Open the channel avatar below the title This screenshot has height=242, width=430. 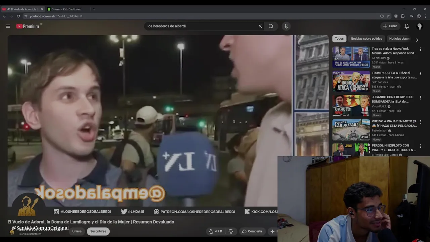[12, 232]
